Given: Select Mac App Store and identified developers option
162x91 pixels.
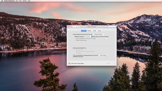Looking at the screenshot, I should click(x=75, y=52).
